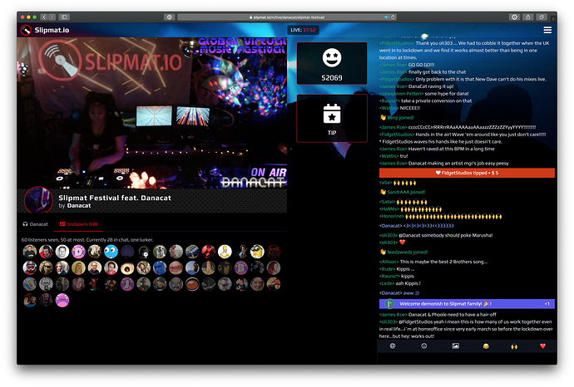The width and height of the screenshot is (574, 387).
Task: Click the Danacat artist link under the title
Action: click(x=79, y=206)
